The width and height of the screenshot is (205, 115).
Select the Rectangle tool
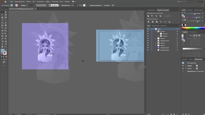2,23
